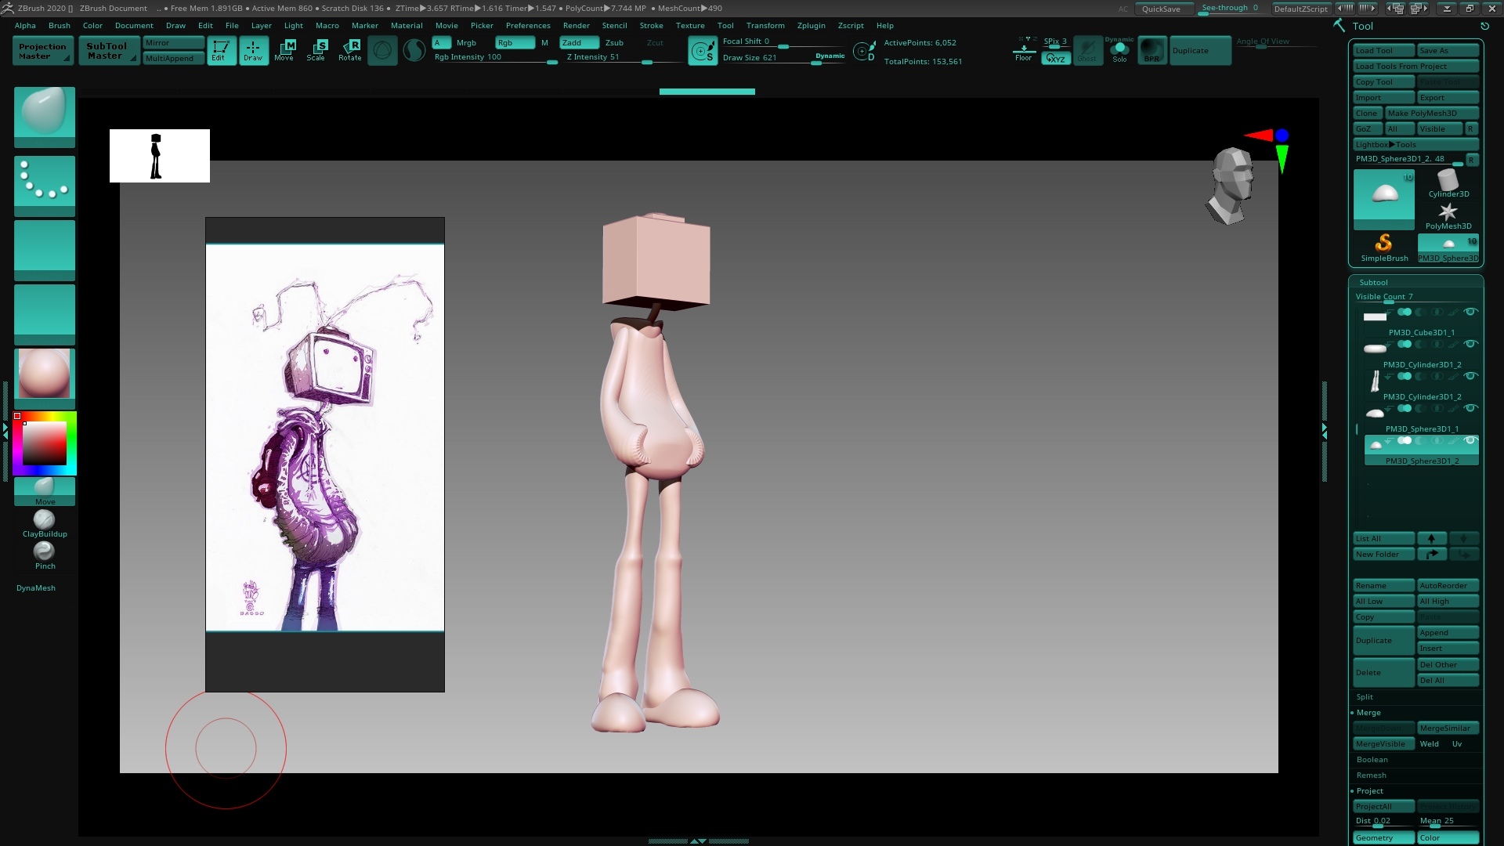This screenshot has height=846, width=1504.
Task: Toggle eye on selected PM3D_Sphere3D1_2 subtool
Action: pyautogui.click(x=1470, y=441)
